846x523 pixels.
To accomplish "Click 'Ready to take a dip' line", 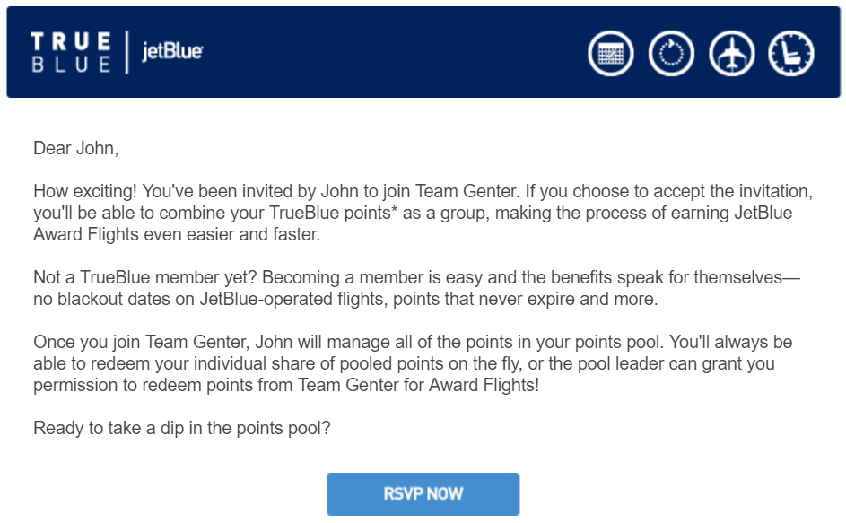I will click(x=182, y=428).
